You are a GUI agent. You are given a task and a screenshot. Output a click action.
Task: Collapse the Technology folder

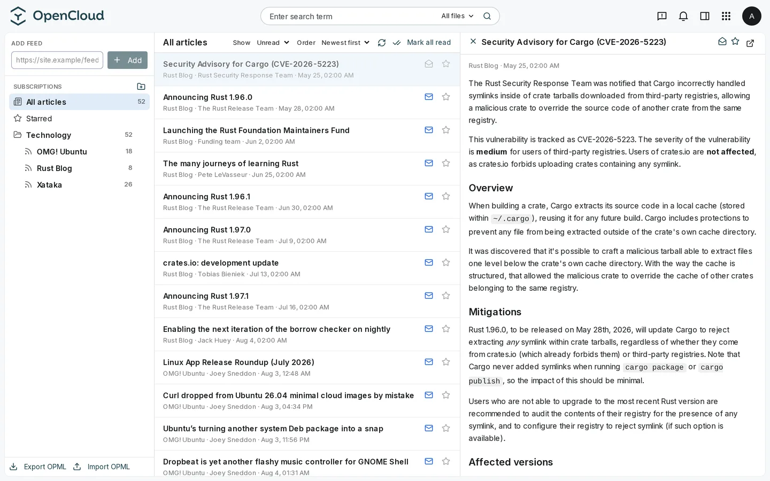tap(79, 135)
